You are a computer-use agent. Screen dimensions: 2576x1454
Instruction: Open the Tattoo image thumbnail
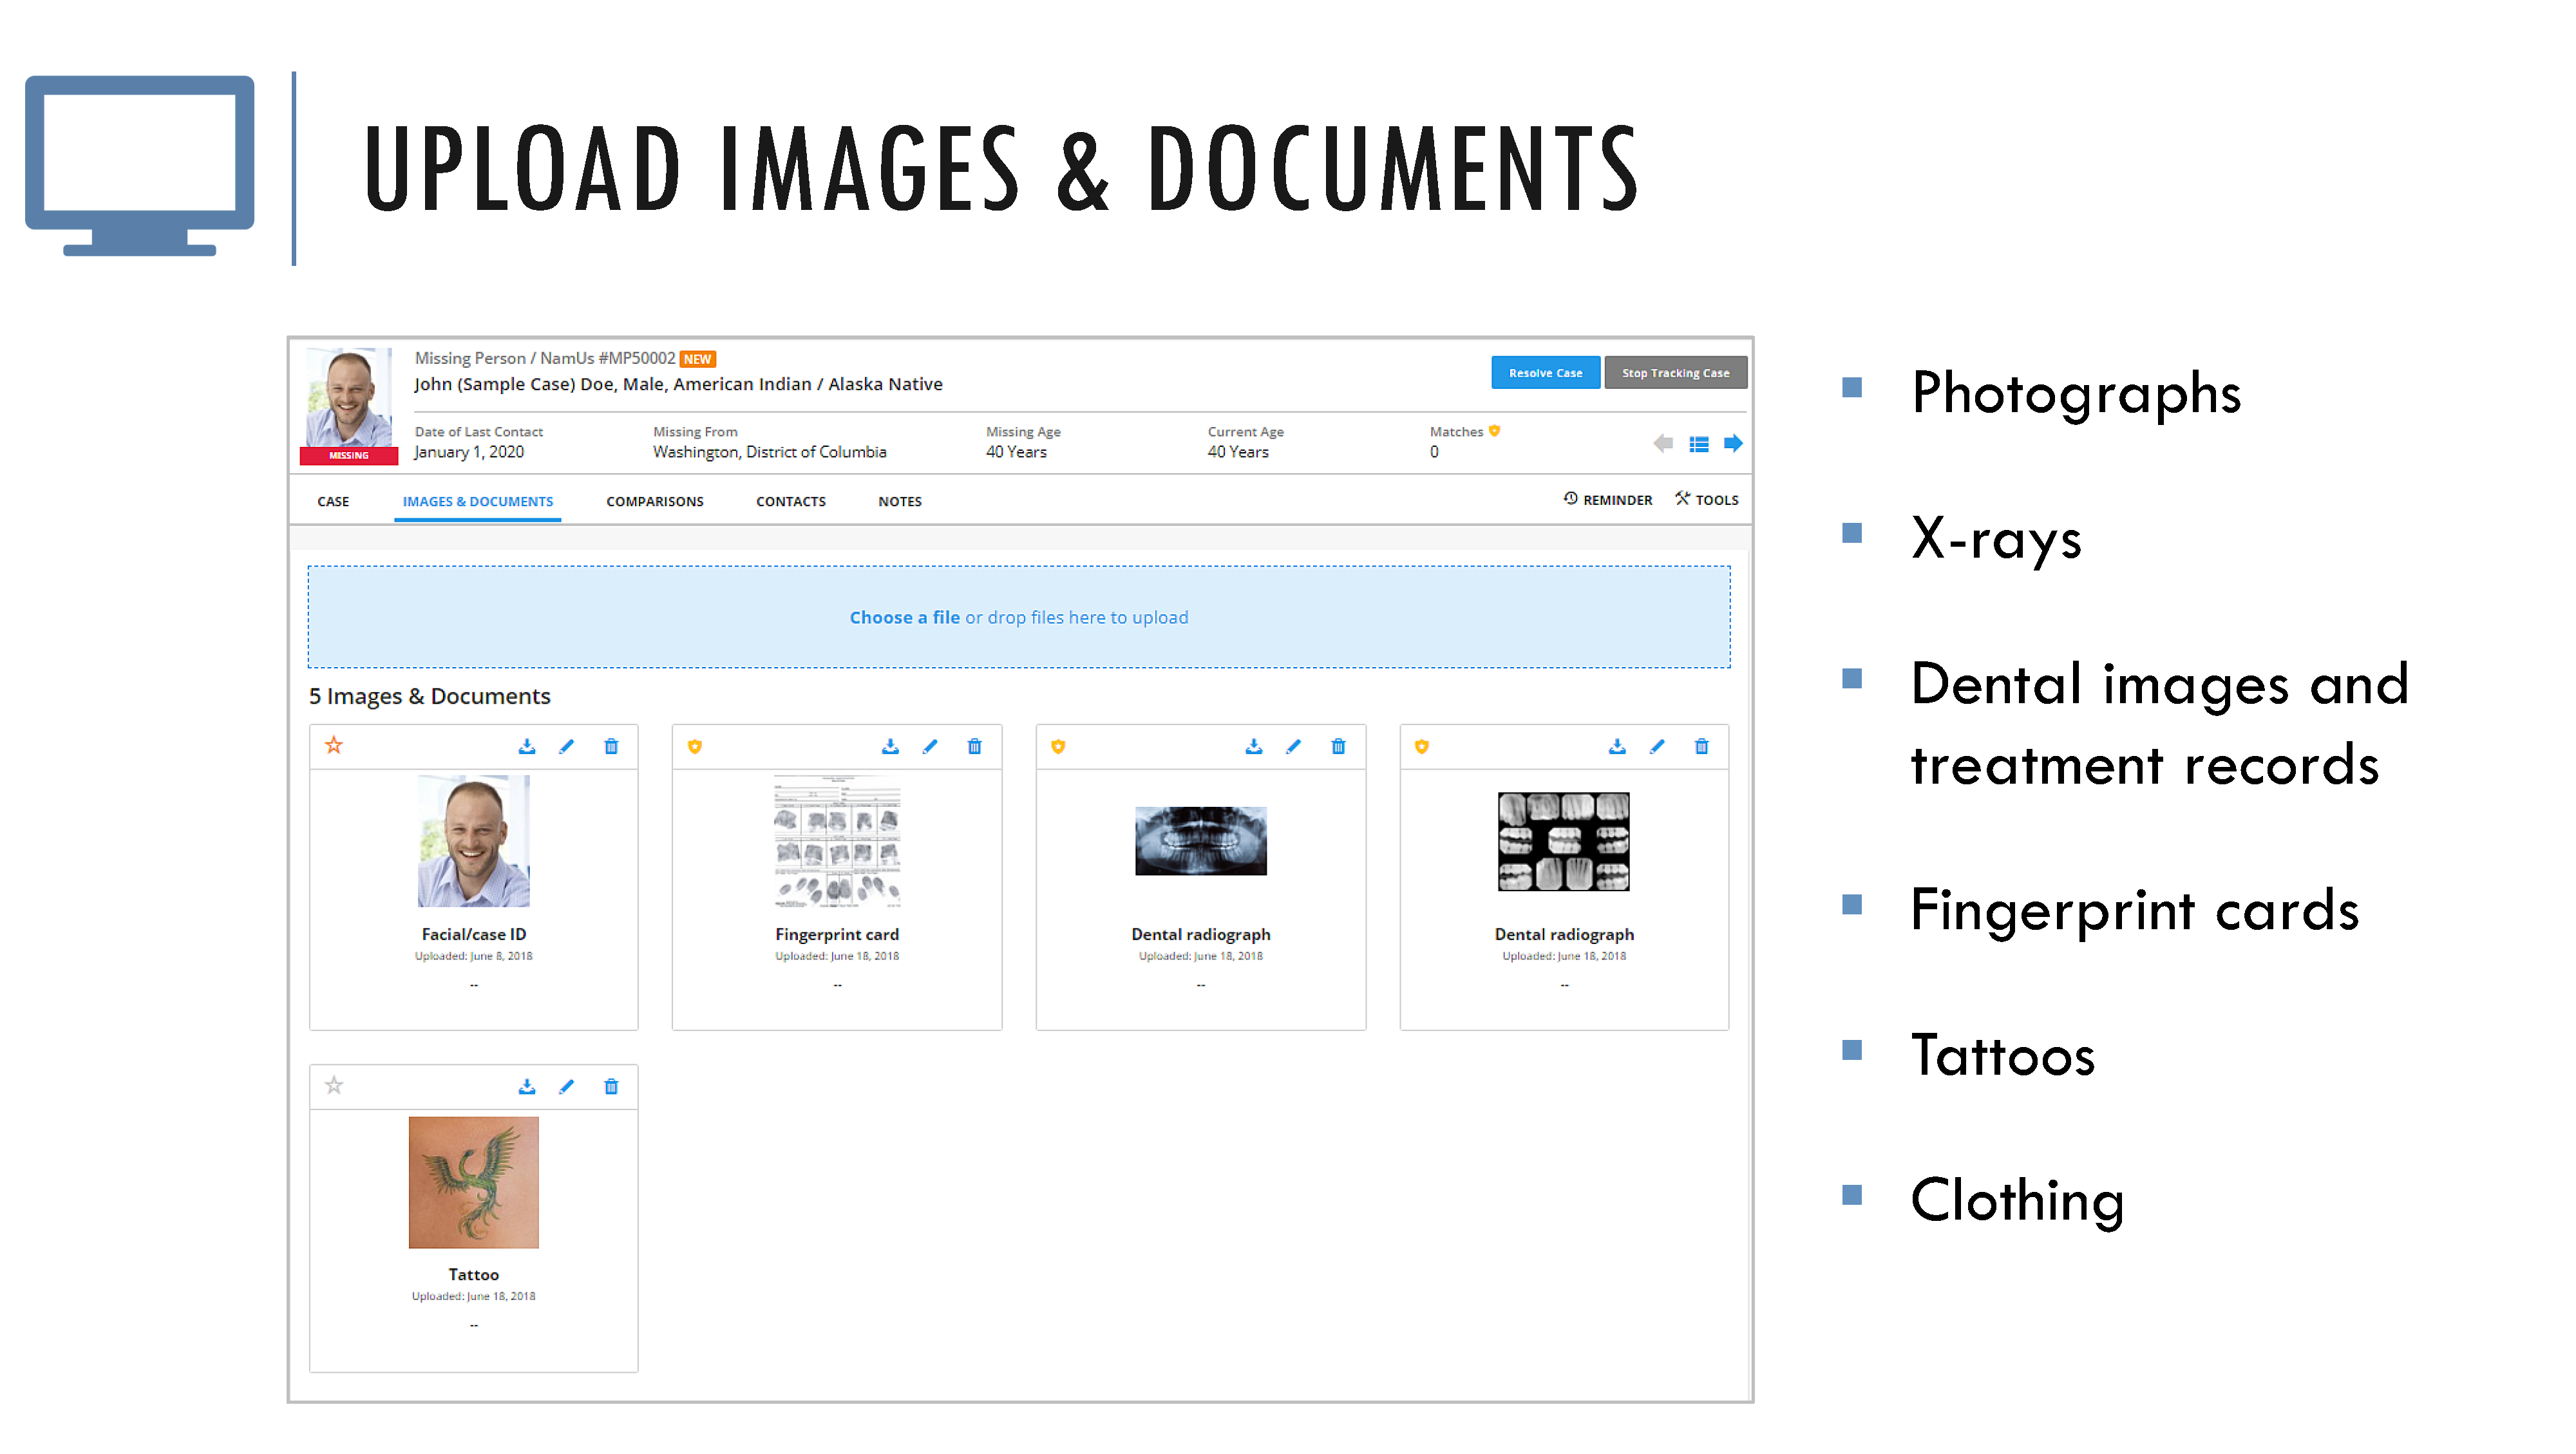(473, 1183)
